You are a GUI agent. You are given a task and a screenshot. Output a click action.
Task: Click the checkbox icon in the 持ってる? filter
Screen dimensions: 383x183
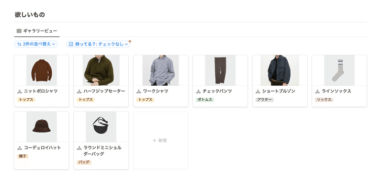[71, 44]
